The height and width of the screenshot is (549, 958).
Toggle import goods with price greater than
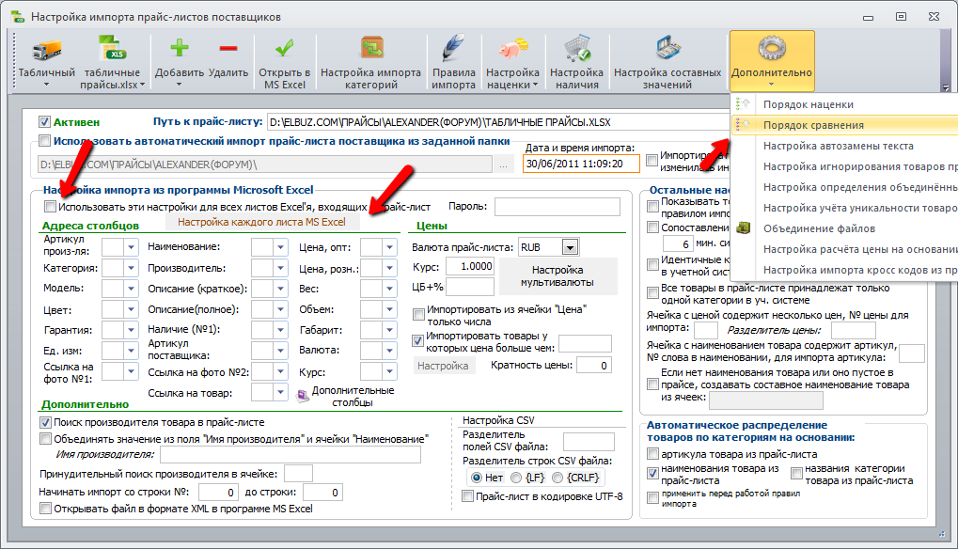click(418, 341)
